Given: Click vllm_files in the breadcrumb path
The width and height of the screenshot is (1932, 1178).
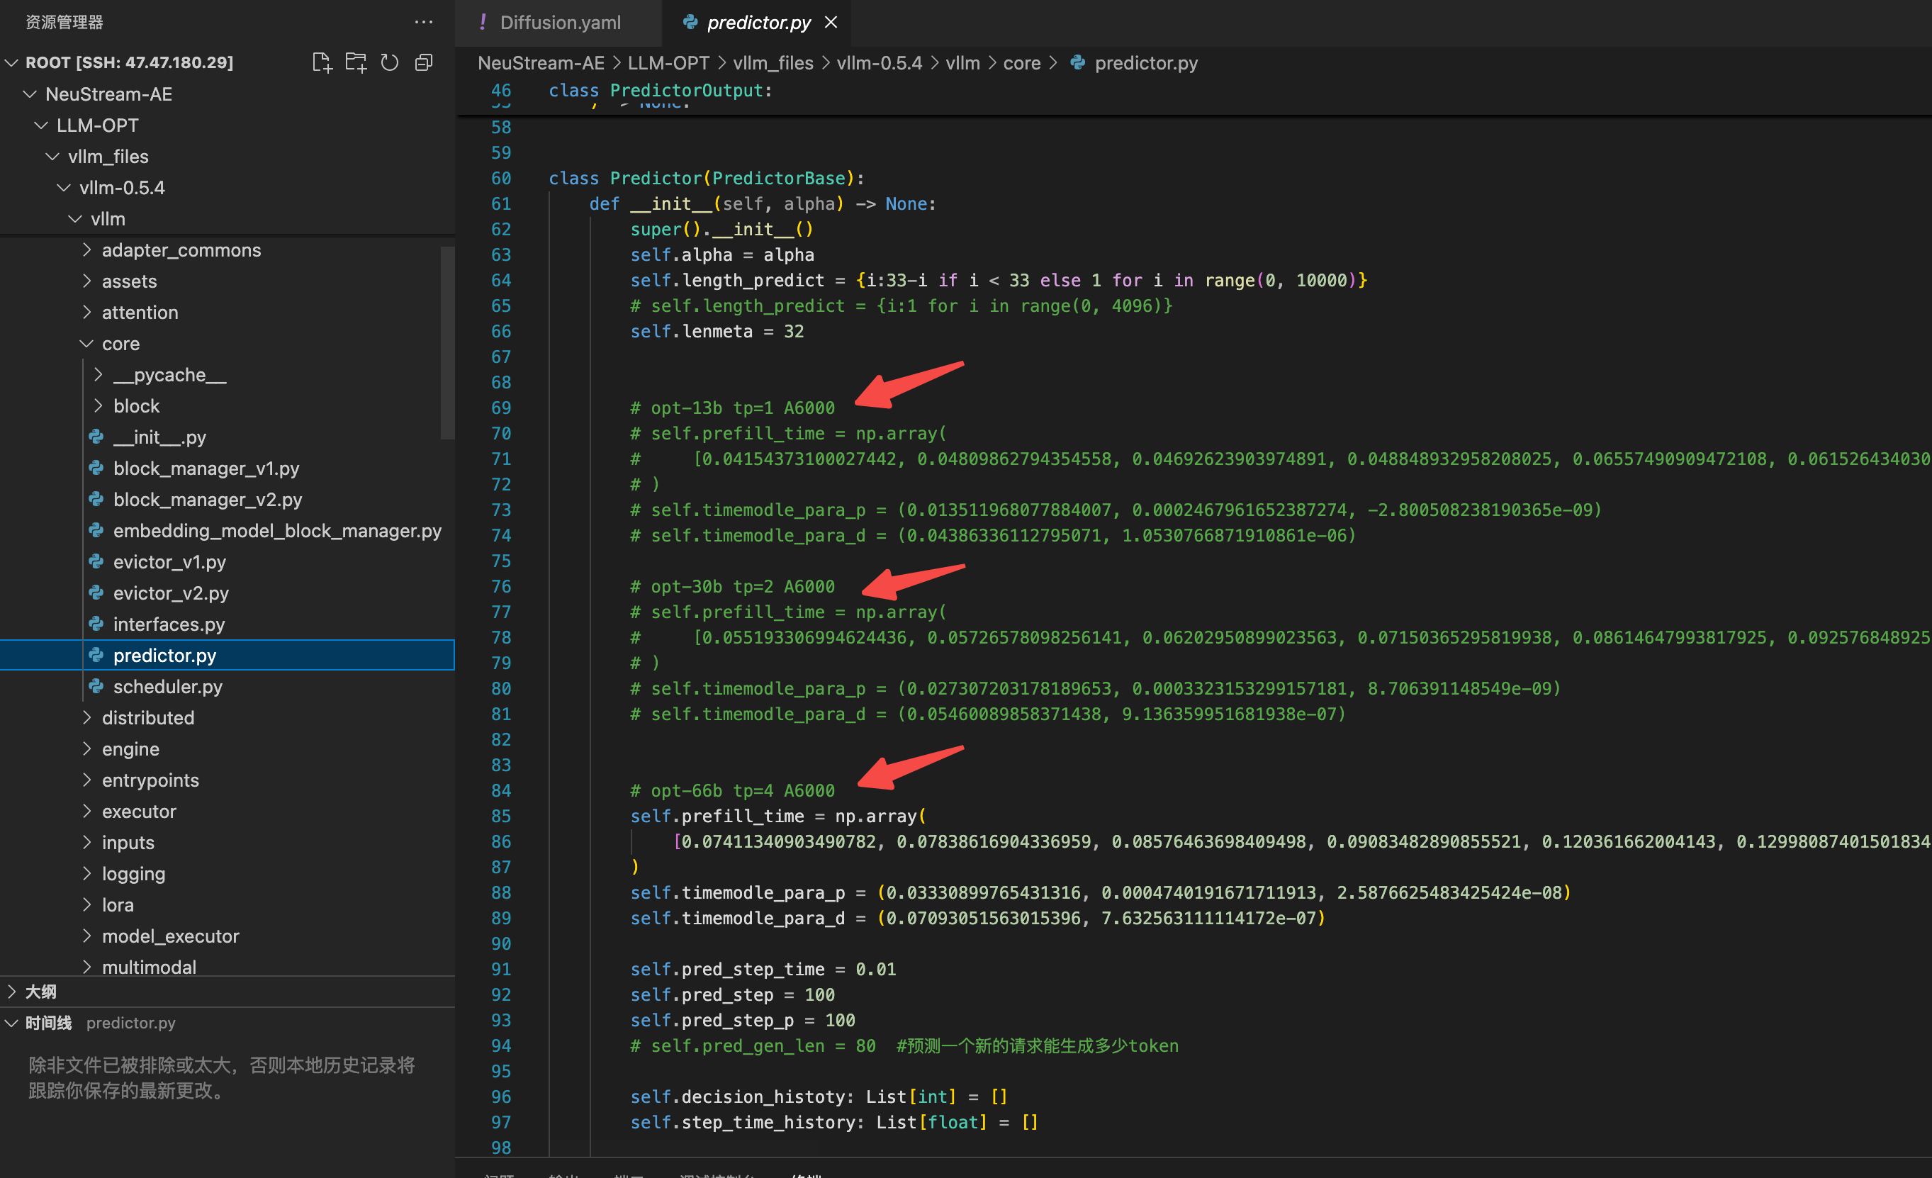Looking at the screenshot, I should click(773, 64).
